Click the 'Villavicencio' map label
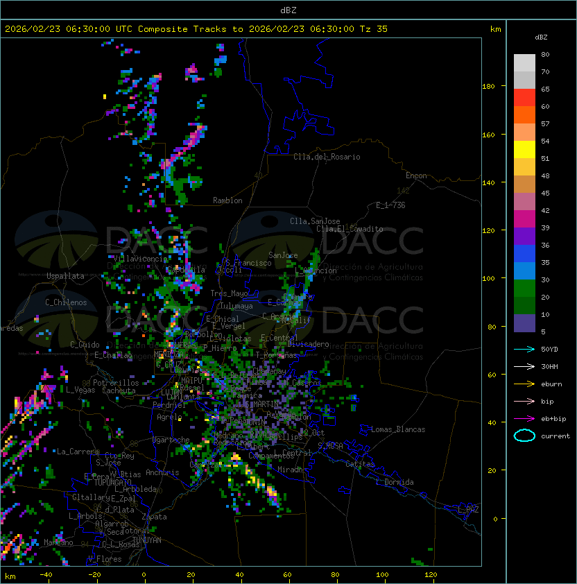This screenshot has height=584, width=577. tap(140, 259)
